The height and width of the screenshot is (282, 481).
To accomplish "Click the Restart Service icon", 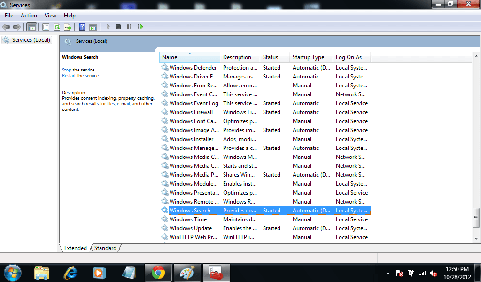I will coord(140,27).
